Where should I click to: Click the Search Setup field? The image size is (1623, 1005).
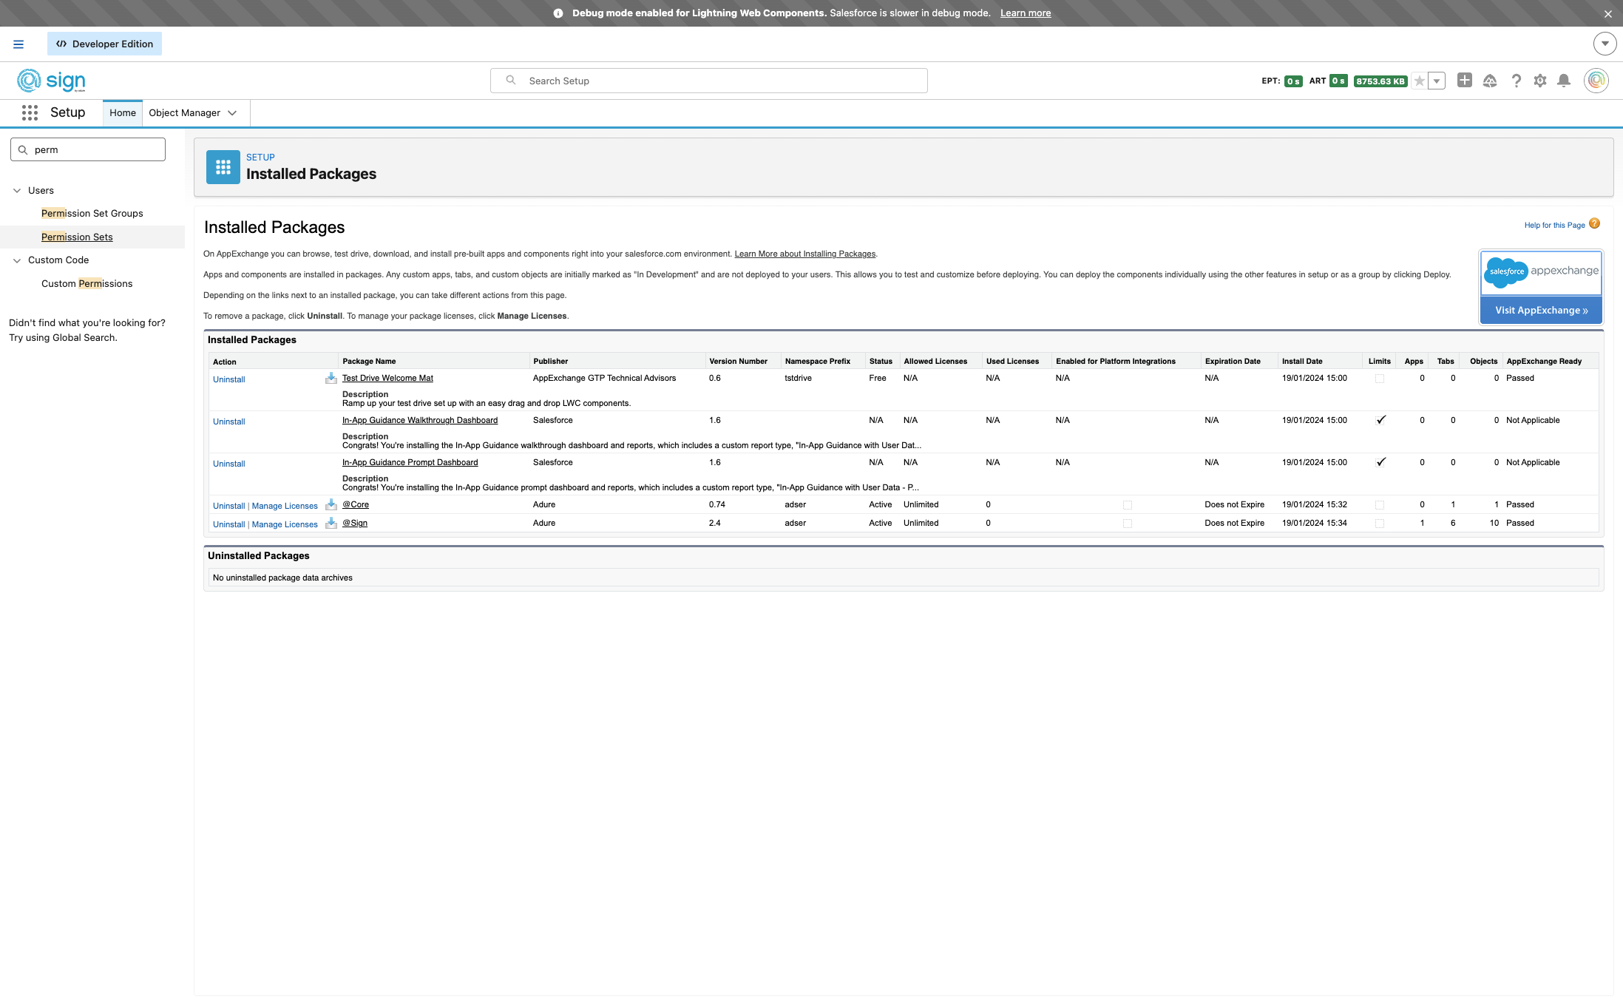pos(708,81)
